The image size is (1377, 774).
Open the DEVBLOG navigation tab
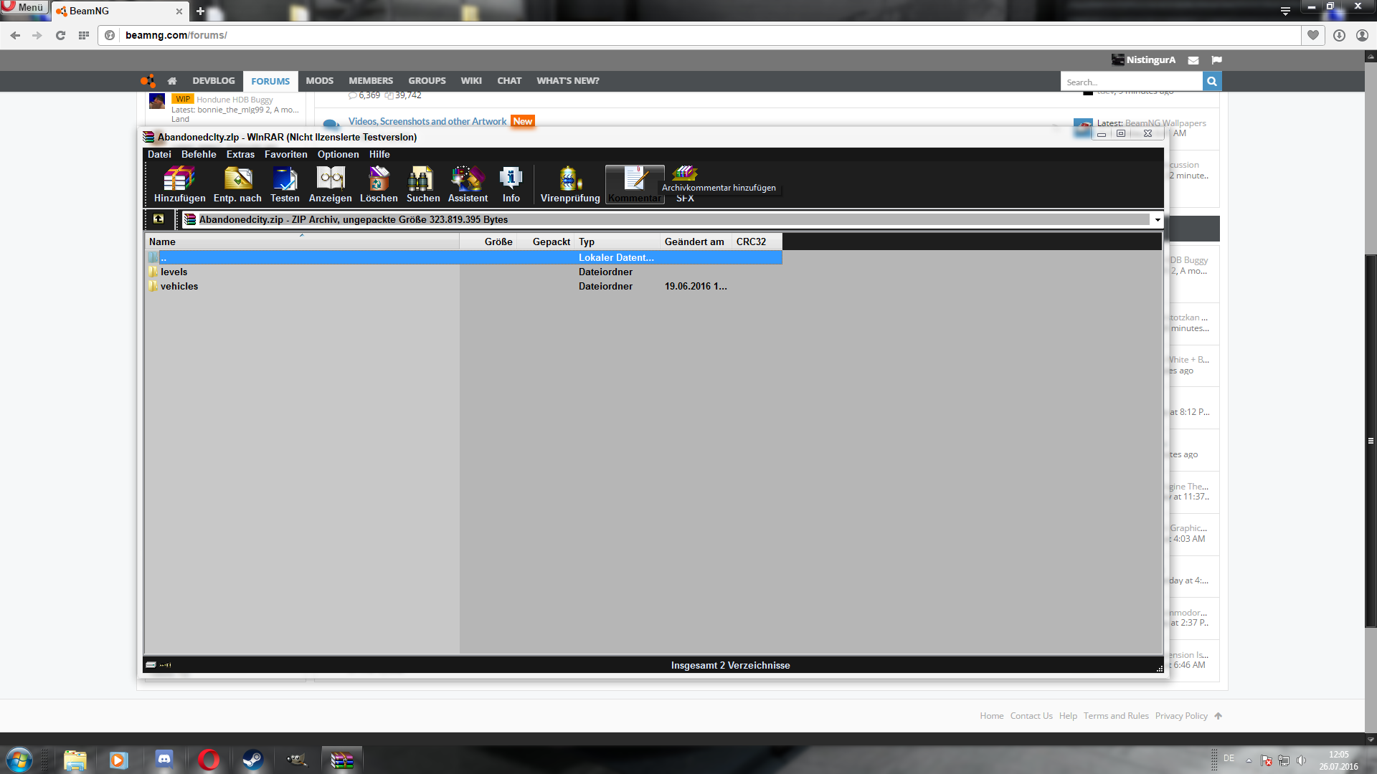[x=214, y=81]
